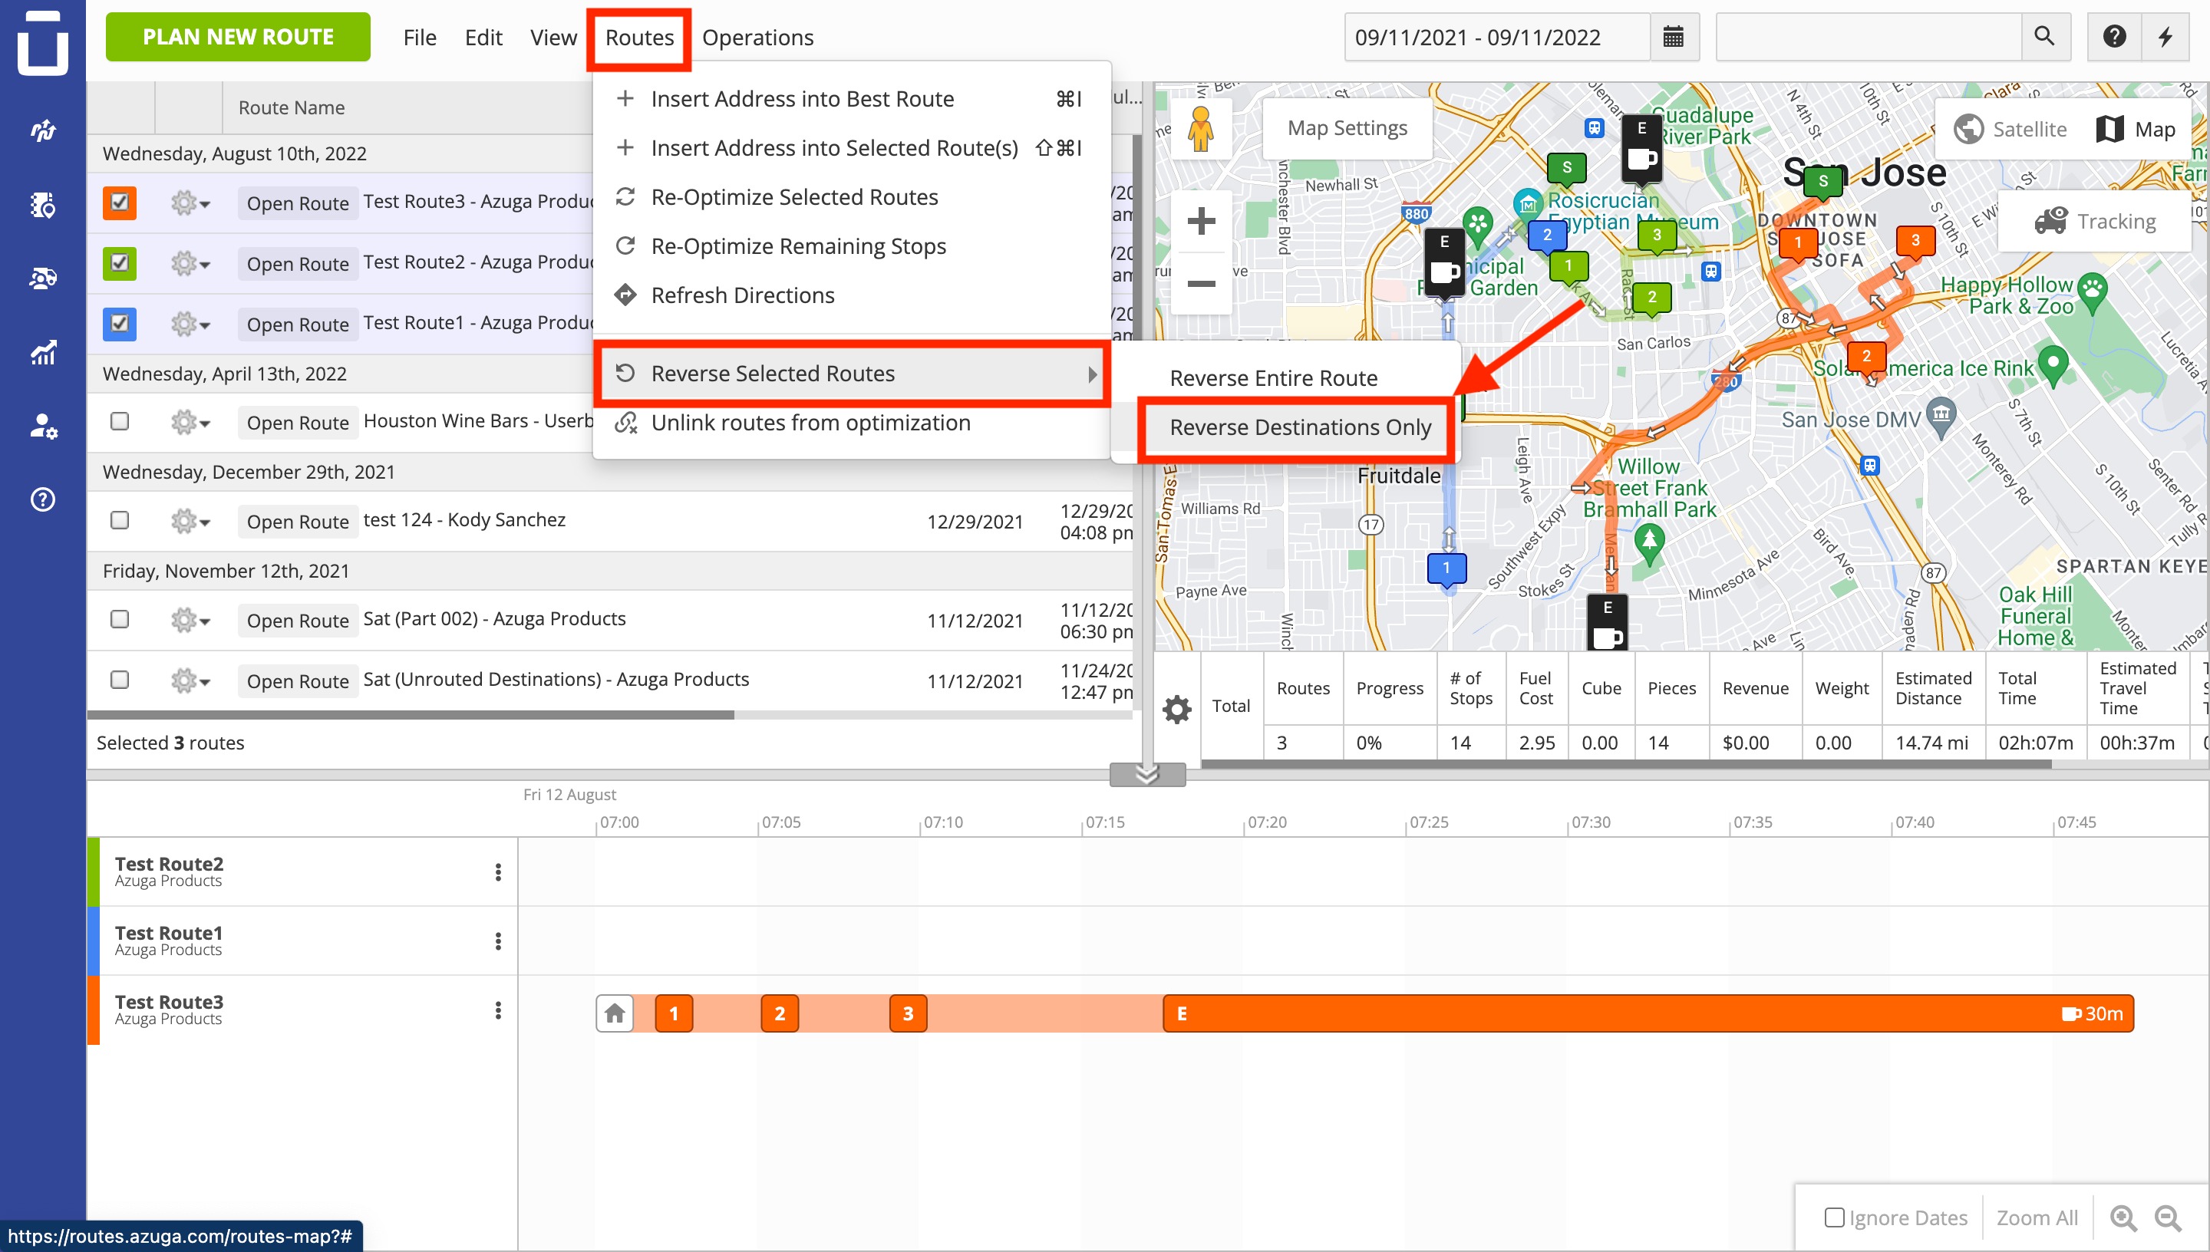Screen dimensions: 2210x1252
Task: Zoom in the timeline magnifier
Action: point(2123,1217)
